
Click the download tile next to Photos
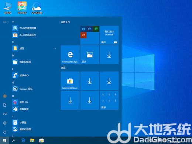pos(109,55)
